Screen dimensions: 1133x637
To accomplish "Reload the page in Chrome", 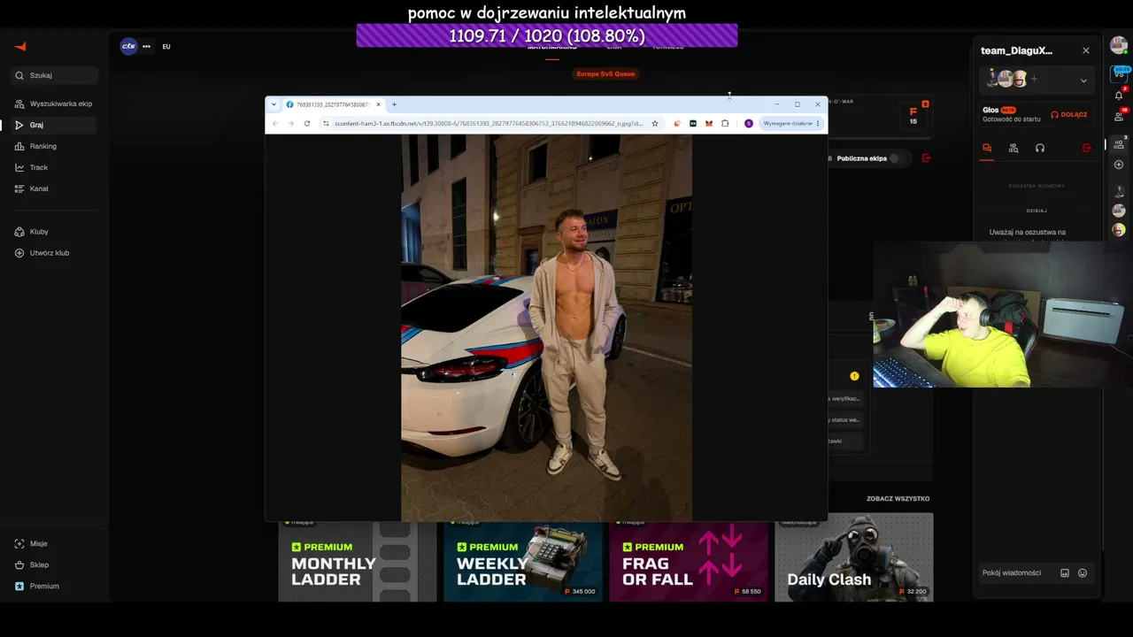I will coord(307,124).
